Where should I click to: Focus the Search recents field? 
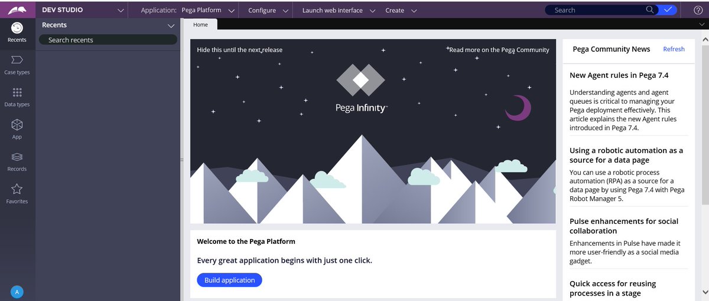coord(108,40)
